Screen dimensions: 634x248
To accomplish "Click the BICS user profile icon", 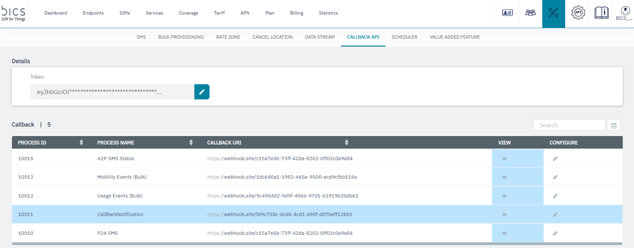I will coord(625,11).
